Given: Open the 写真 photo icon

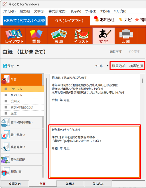Looking at the screenshot, I should [59, 36].
